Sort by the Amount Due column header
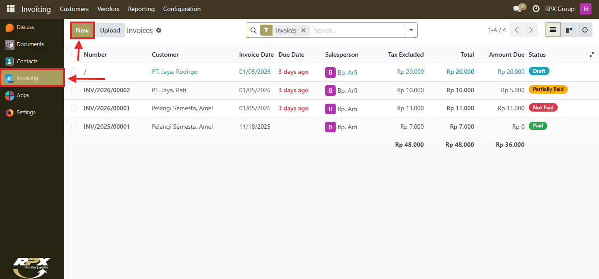The width and height of the screenshot is (599, 279). pyautogui.click(x=507, y=54)
